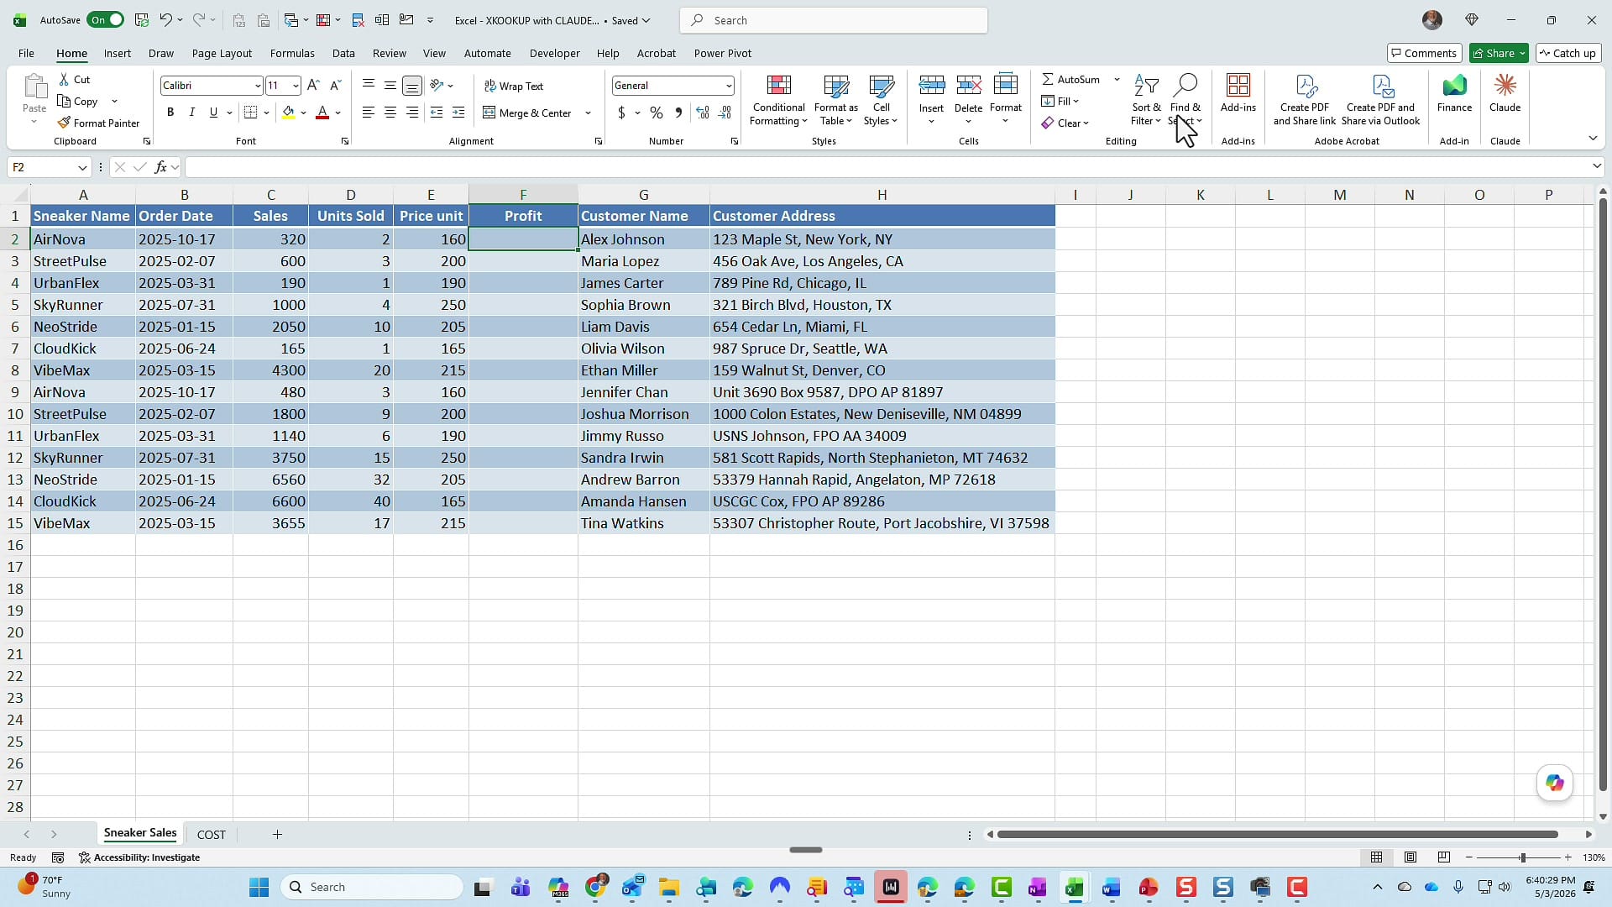This screenshot has height=907, width=1612.
Task: Apply Accounting dollar format
Action: [621, 113]
